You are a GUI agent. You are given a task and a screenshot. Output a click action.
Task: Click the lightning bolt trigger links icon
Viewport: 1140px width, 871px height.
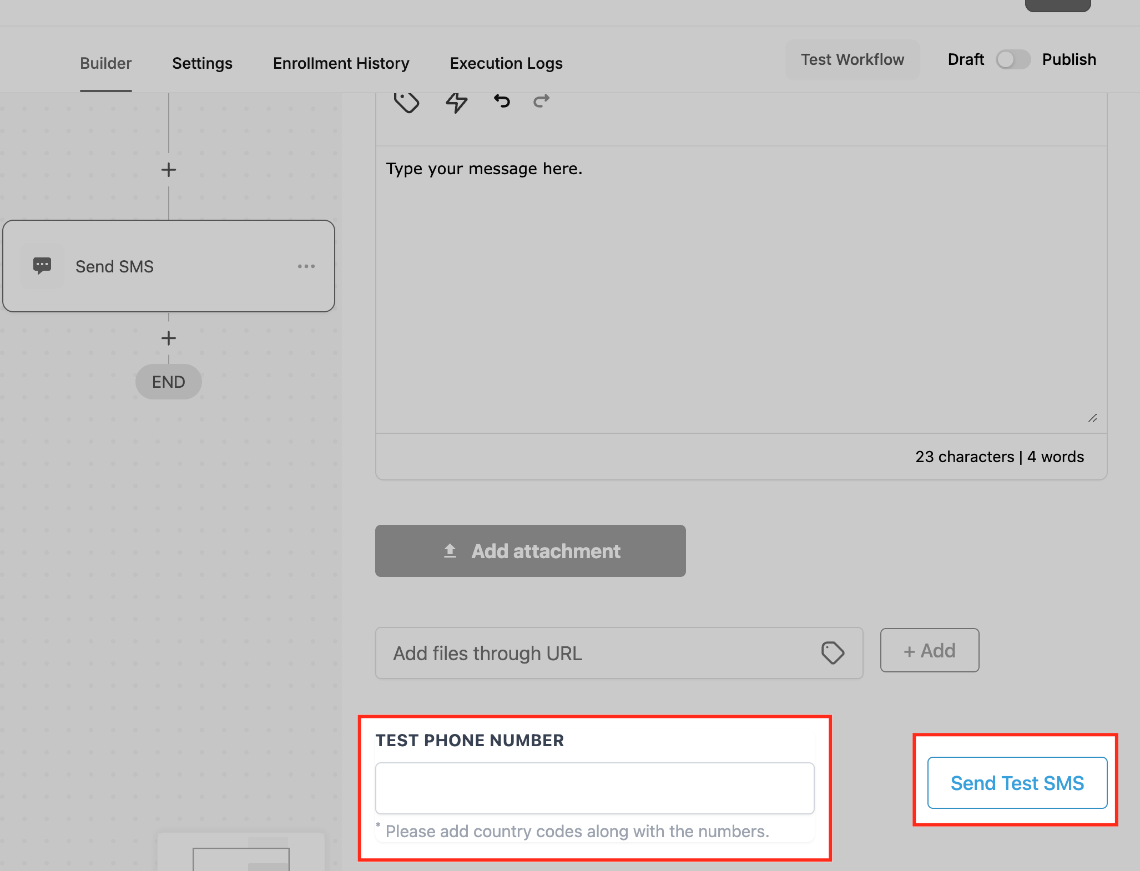point(456,102)
